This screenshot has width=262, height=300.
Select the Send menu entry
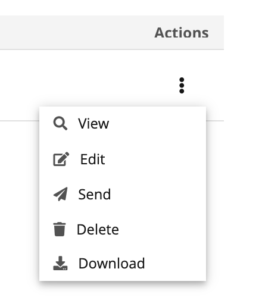tap(123, 194)
